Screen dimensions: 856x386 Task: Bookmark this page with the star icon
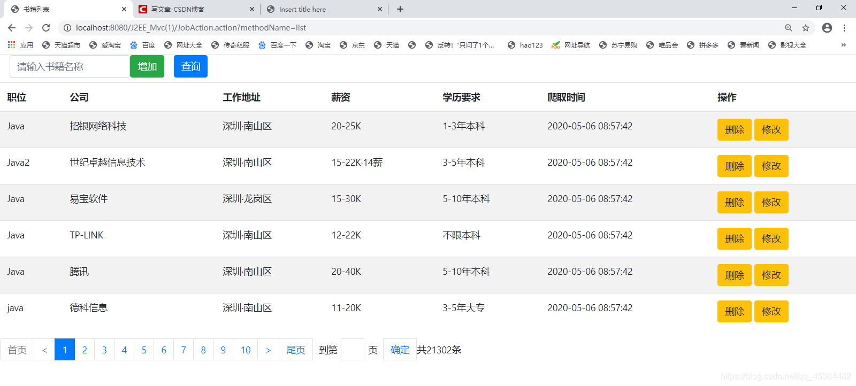[806, 28]
